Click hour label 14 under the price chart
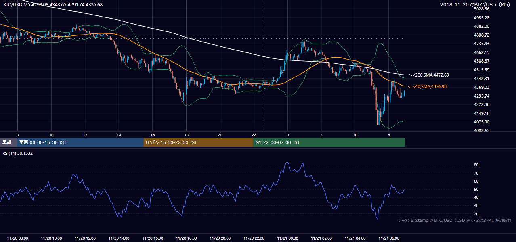Image resolution: width=516 pixels, height=242 pixels. click(119, 135)
